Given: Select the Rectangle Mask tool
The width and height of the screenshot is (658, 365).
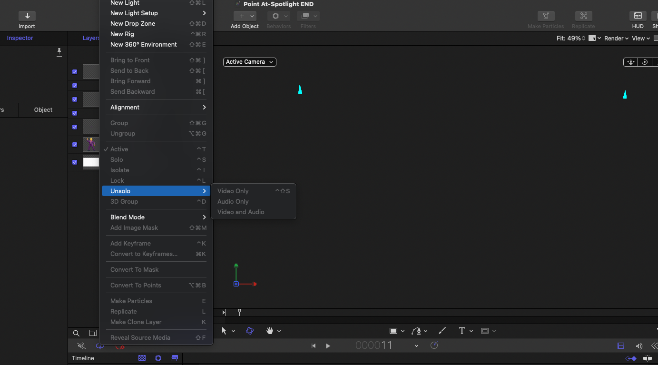Looking at the screenshot, I should 485,331.
